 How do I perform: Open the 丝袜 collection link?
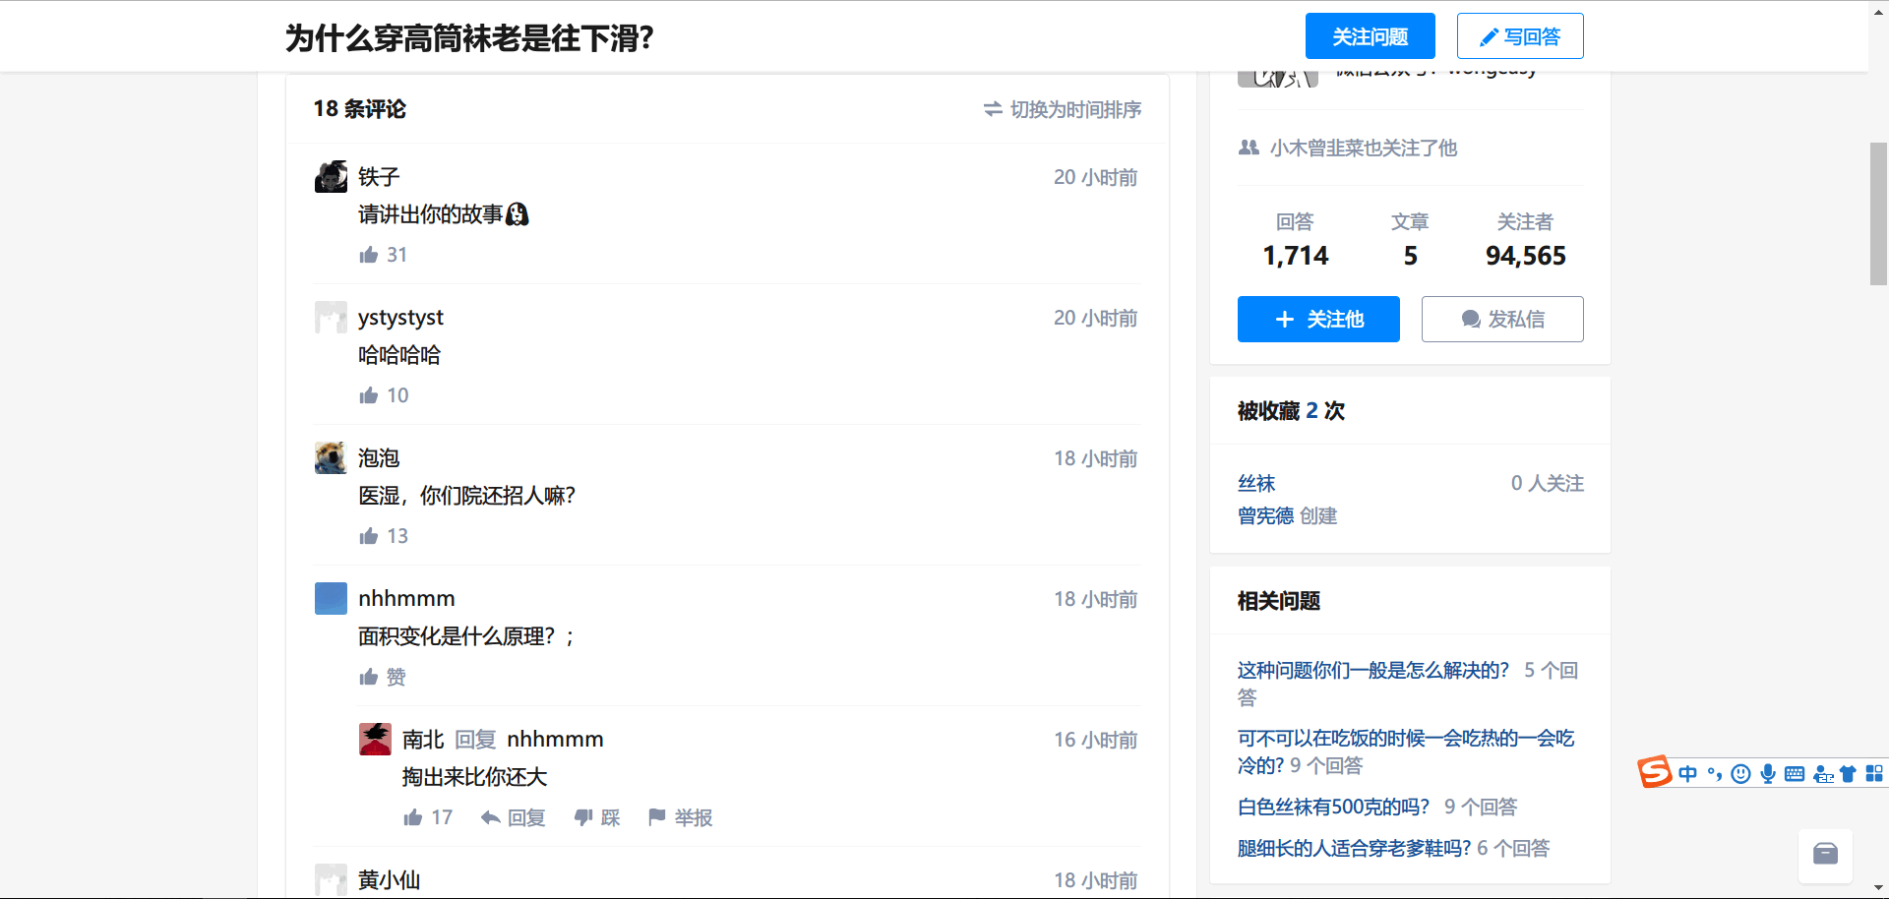click(x=1255, y=483)
